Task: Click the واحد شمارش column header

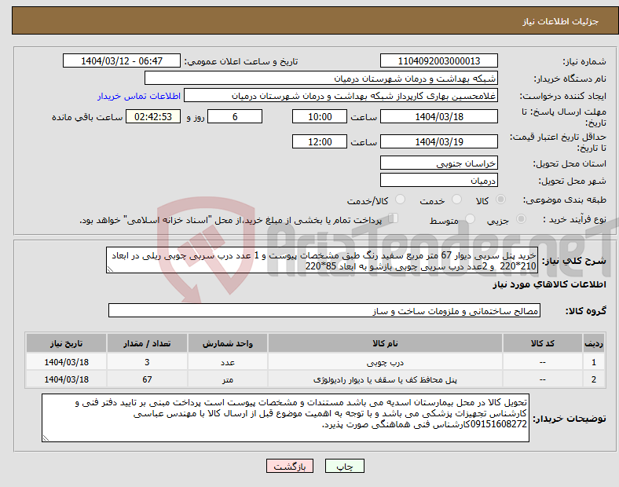Action: tap(228, 343)
